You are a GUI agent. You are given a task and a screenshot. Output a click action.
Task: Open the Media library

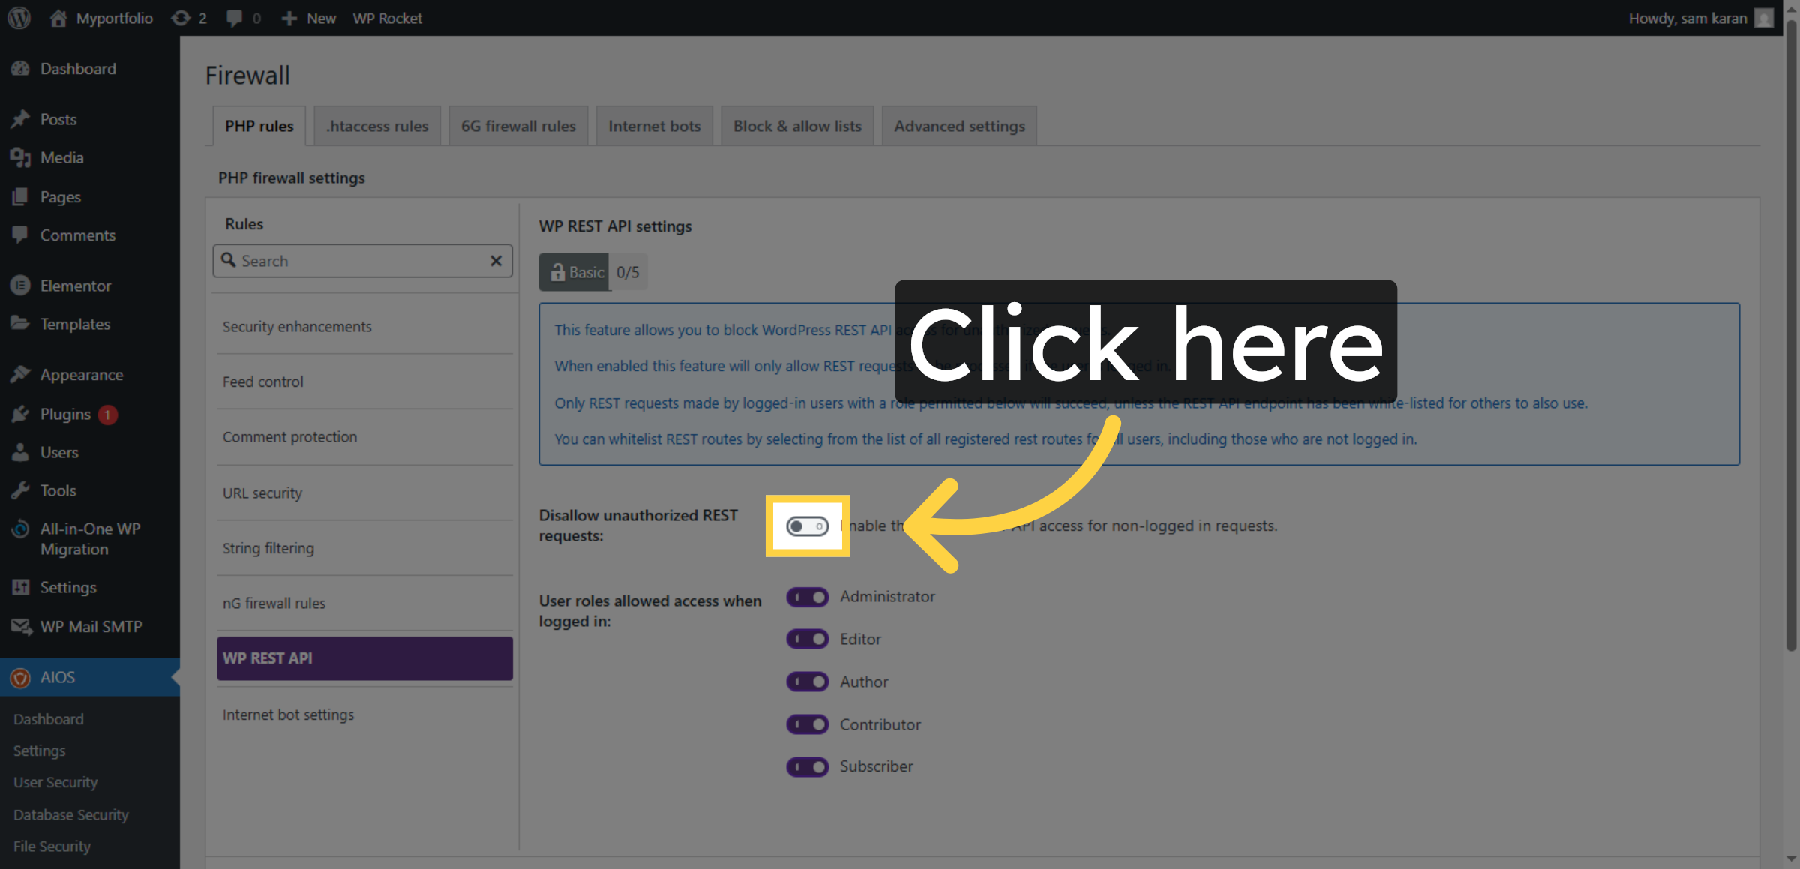click(61, 157)
